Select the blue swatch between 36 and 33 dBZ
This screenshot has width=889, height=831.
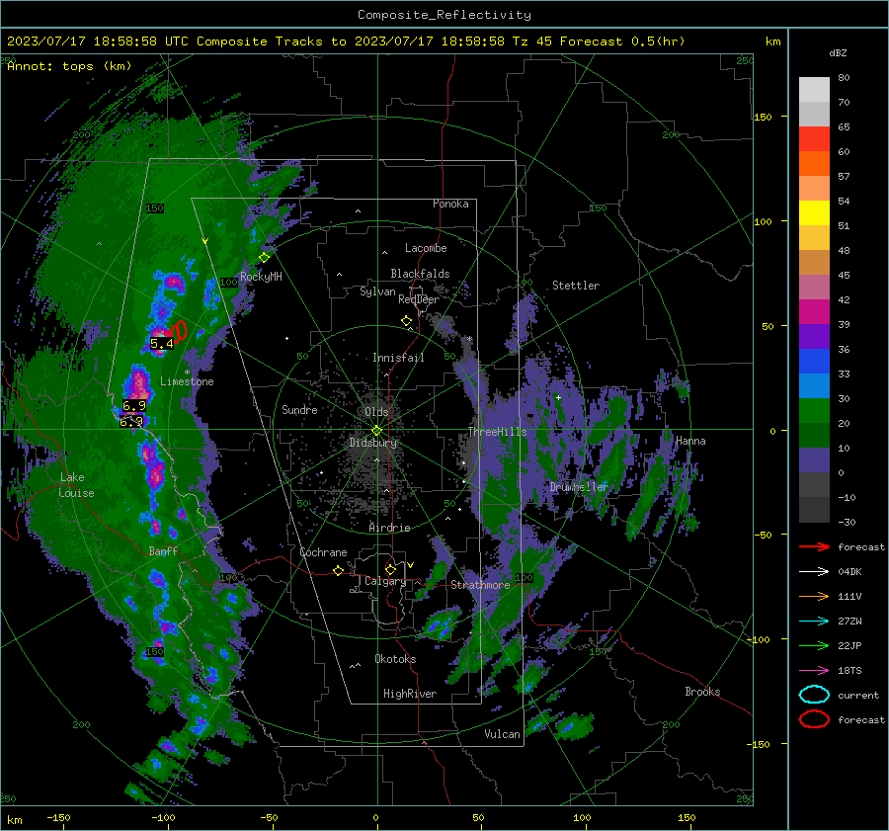point(814,362)
